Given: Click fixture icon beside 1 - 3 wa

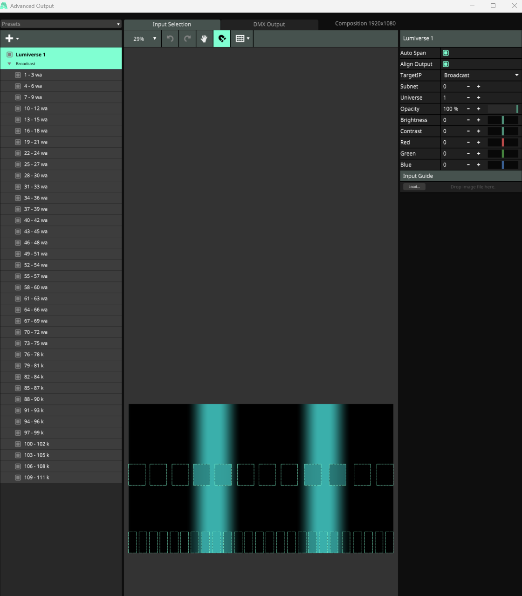Looking at the screenshot, I should [18, 75].
